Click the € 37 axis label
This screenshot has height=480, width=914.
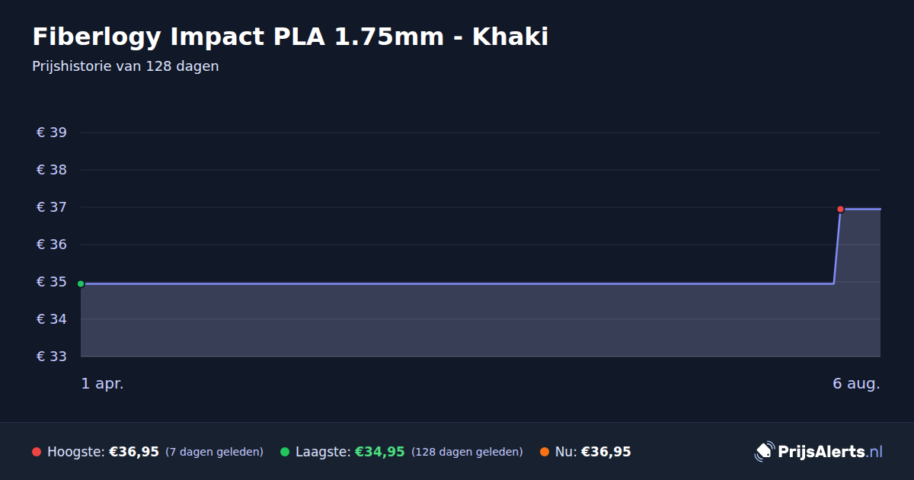[x=52, y=207]
